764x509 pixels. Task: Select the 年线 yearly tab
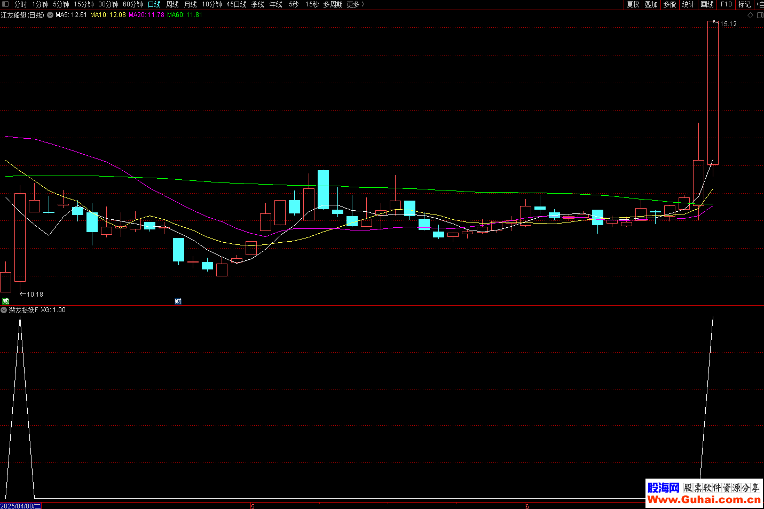[276, 4]
